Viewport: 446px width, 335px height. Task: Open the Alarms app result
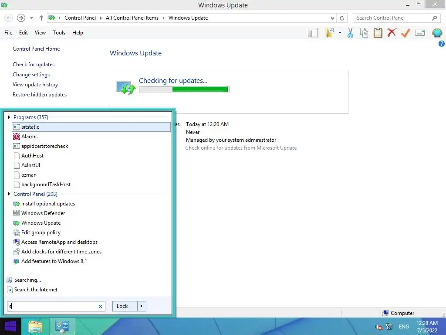pyautogui.click(x=91, y=137)
